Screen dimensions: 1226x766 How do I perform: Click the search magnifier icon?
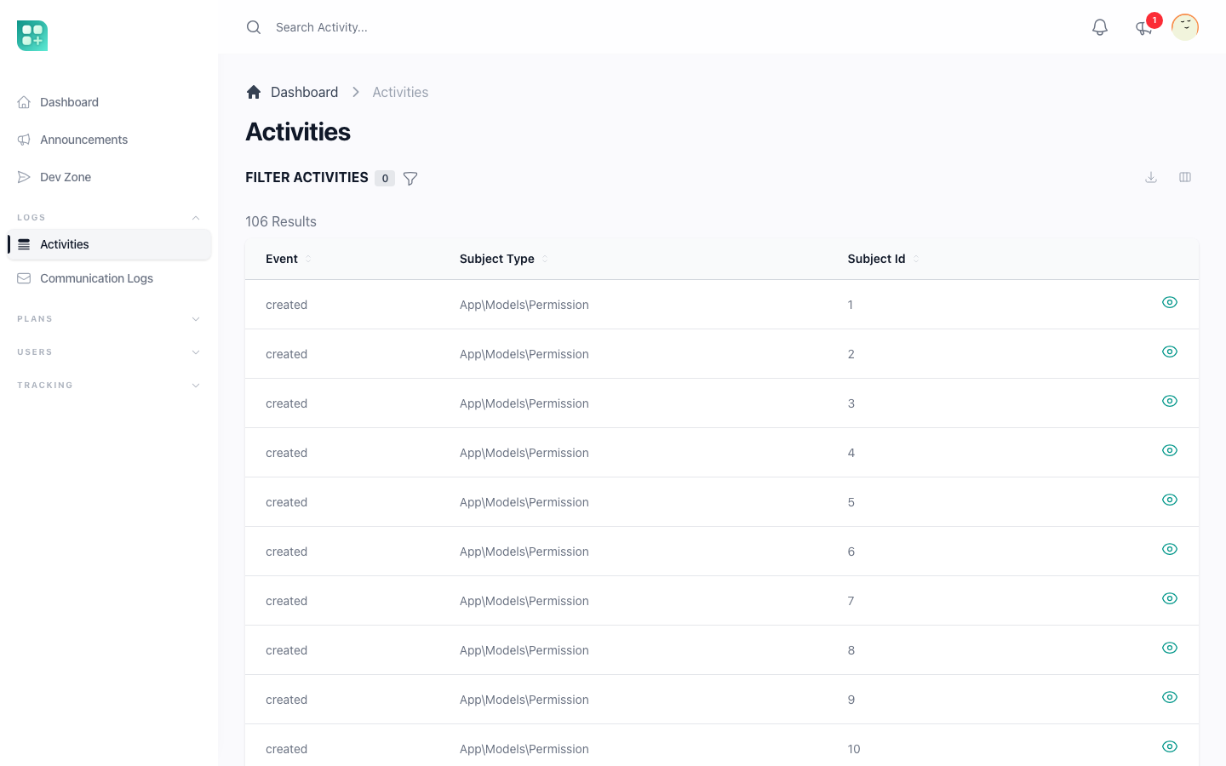[254, 27]
